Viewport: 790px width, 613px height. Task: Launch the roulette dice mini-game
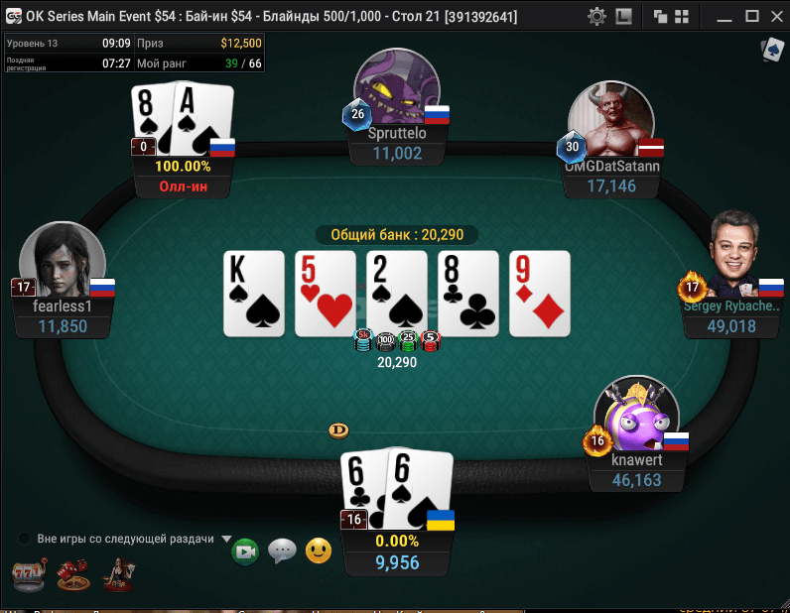pos(73,574)
